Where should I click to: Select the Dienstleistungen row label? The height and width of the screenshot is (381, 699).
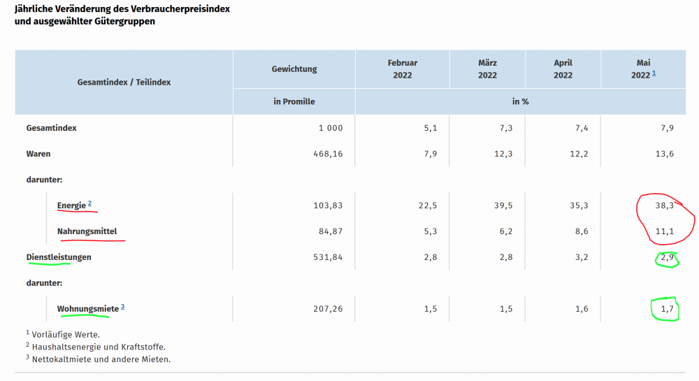click(x=59, y=257)
